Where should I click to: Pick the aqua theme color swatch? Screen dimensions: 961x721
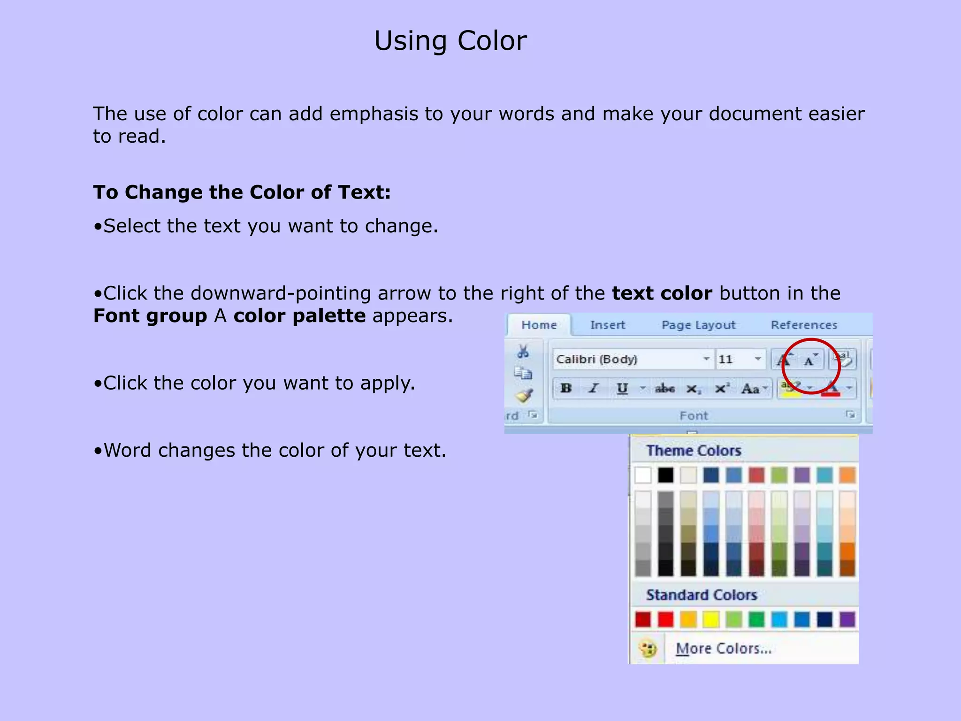coord(824,475)
